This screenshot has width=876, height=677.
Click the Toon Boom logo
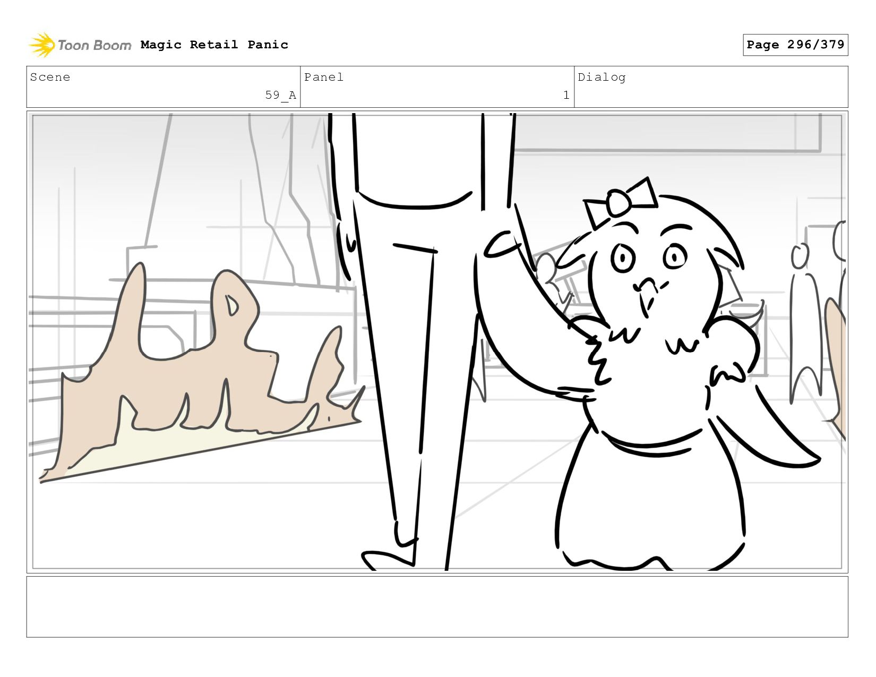point(80,45)
